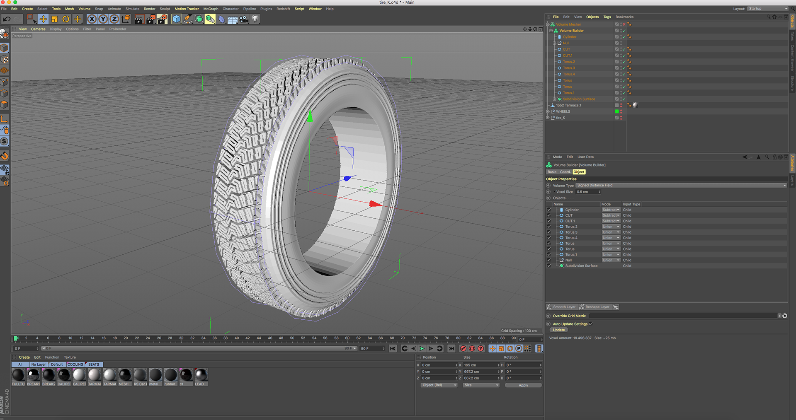
Task: Open the Volume Type dropdown
Action: pos(681,186)
